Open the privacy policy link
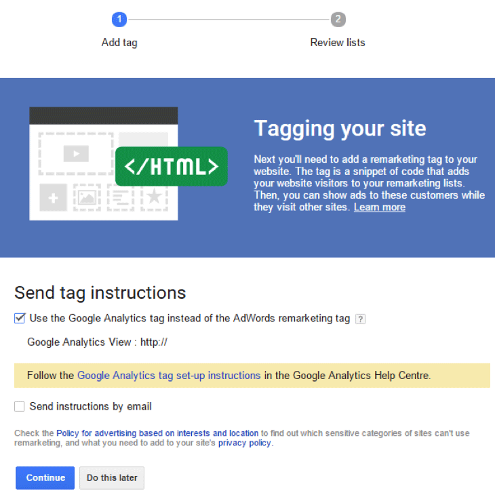This screenshot has height=495, width=495. coord(244,443)
